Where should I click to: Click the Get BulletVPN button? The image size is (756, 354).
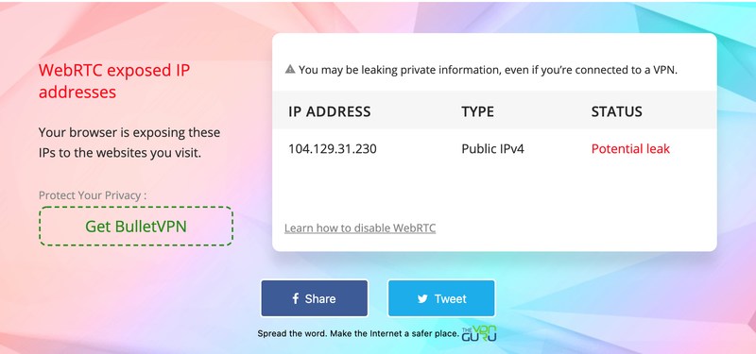tap(136, 227)
